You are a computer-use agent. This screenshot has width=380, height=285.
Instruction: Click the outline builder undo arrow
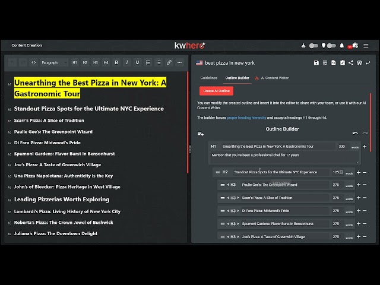click(x=355, y=133)
